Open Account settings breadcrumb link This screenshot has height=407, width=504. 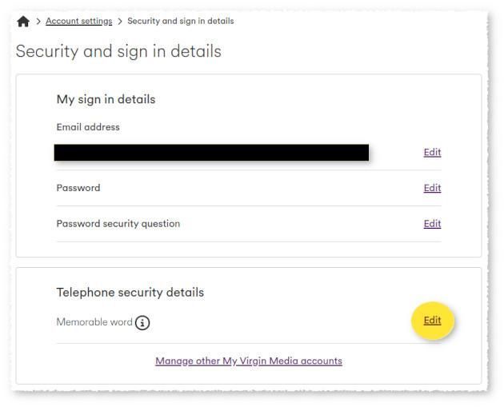[78, 22]
